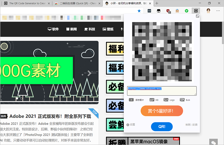Viewport: 224px width, 145px height.
Task: Select the 小羿 website tab
Action: (128, 3)
